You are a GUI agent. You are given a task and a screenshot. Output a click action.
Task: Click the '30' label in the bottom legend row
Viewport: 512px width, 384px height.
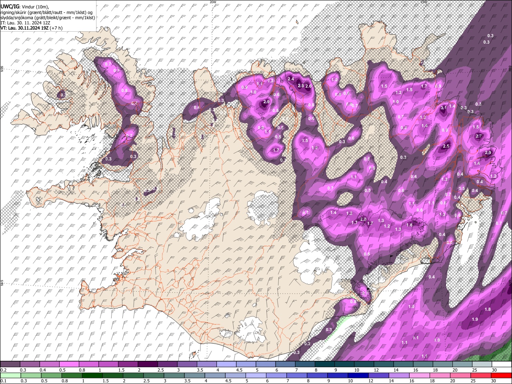pos(494,381)
